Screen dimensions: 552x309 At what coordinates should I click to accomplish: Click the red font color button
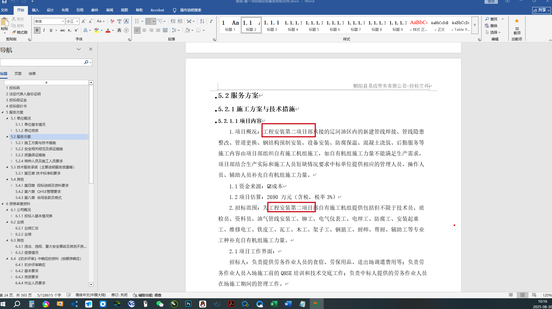[108, 30]
